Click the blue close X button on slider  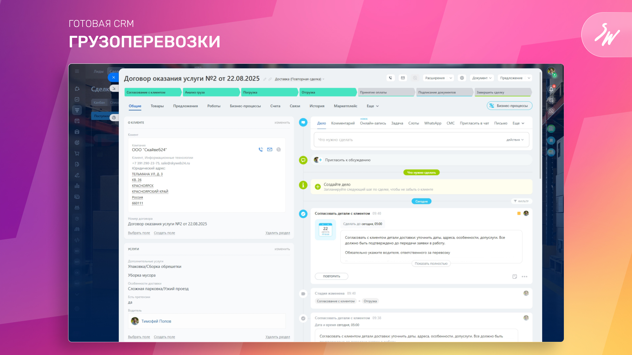[113, 78]
